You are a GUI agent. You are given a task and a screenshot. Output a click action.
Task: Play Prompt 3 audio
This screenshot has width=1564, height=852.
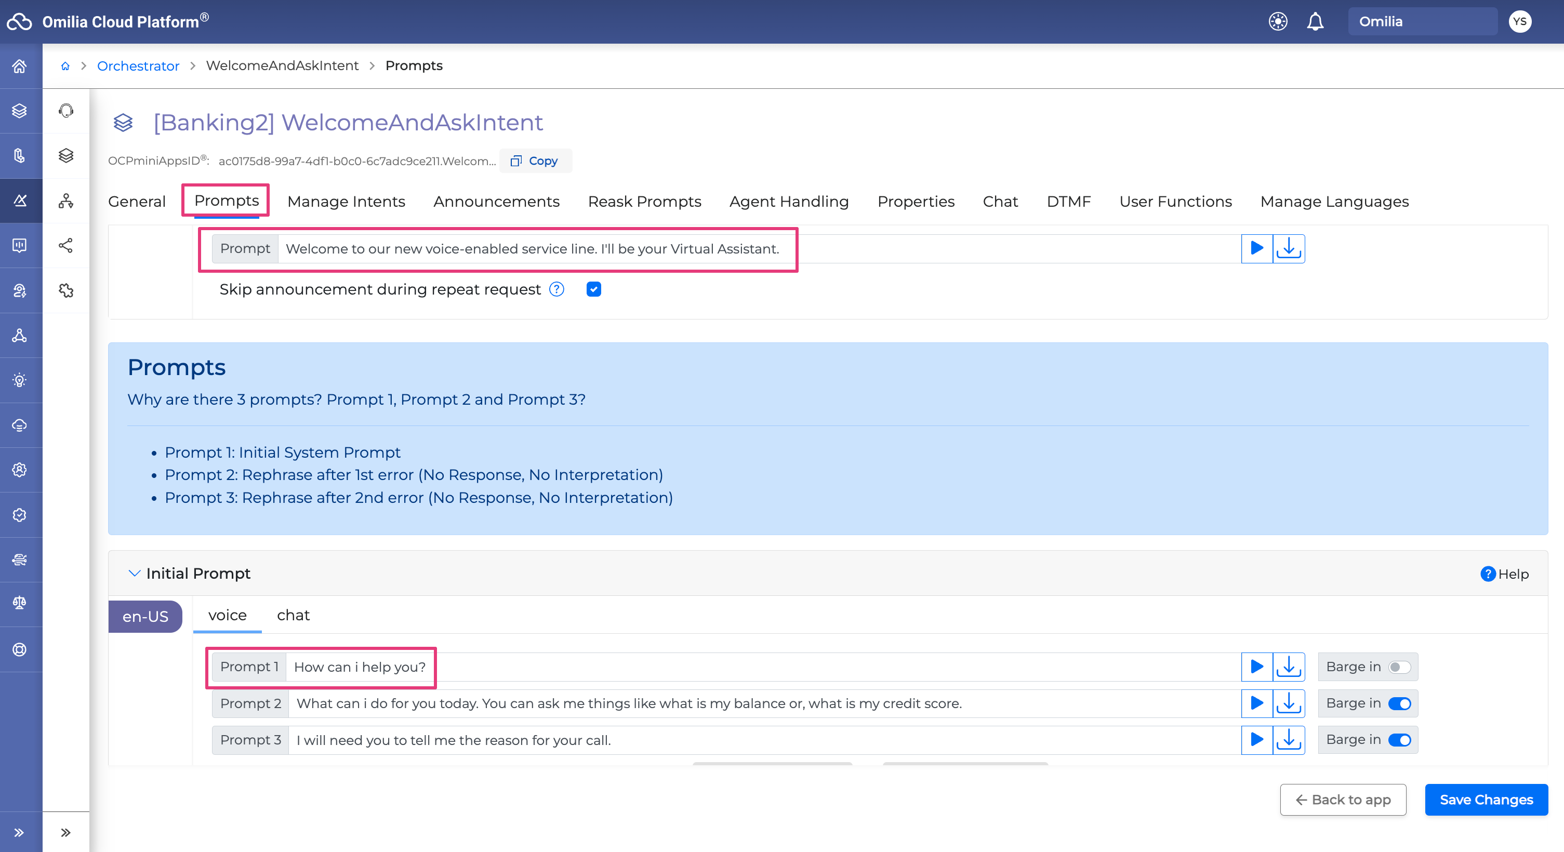pyautogui.click(x=1257, y=740)
